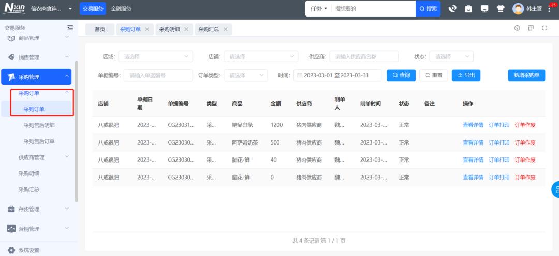Viewport: 559px width, 256px height.
Task: Open the 区域 select dropdown
Action: (x=155, y=57)
